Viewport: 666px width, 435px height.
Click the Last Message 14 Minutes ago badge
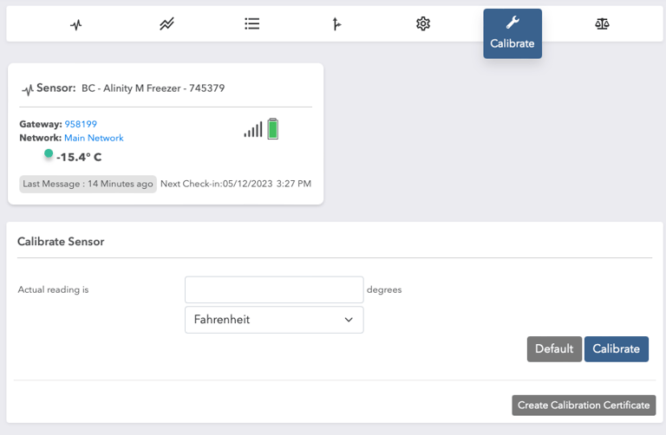point(88,185)
